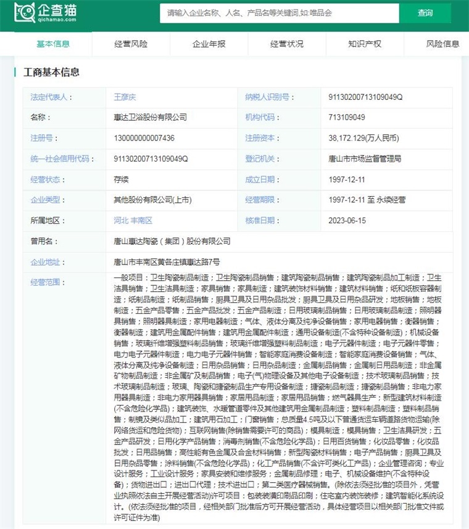The width and height of the screenshot is (469, 529).
Task: Select address 唐山市丰南区黄各庄镇惠达路7号
Action: coord(167,262)
